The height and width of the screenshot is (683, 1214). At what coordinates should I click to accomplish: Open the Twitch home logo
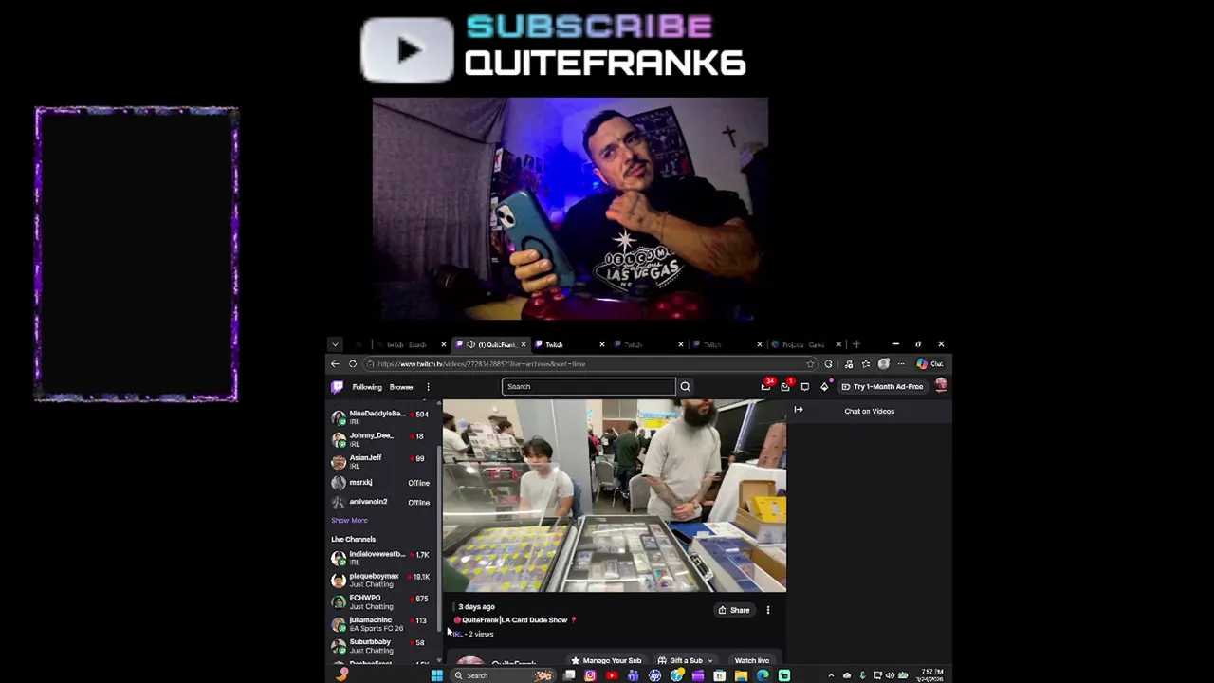pos(337,386)
